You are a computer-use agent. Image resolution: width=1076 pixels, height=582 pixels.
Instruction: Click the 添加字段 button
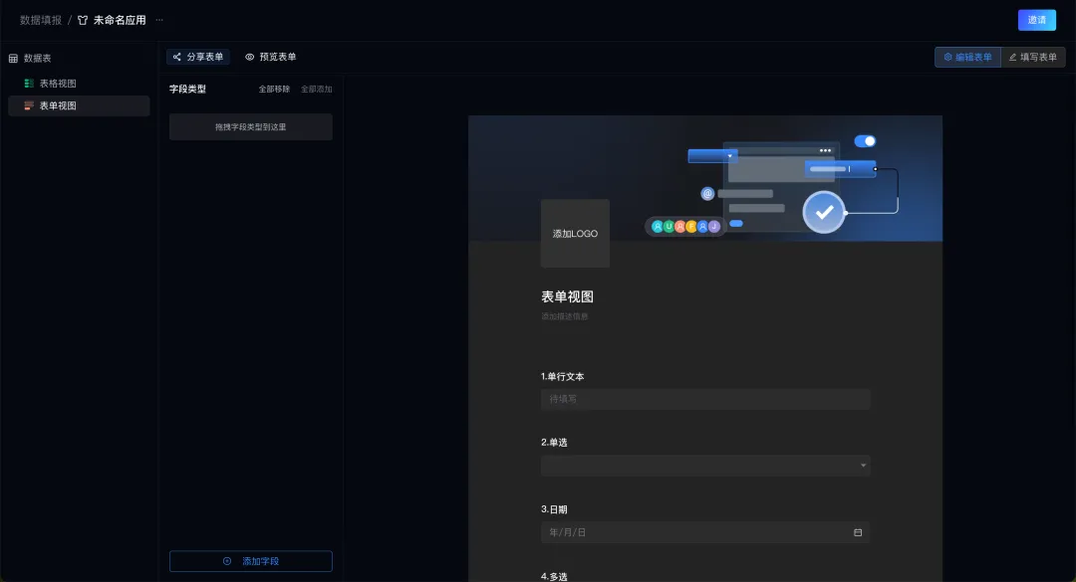coord(251,561)
